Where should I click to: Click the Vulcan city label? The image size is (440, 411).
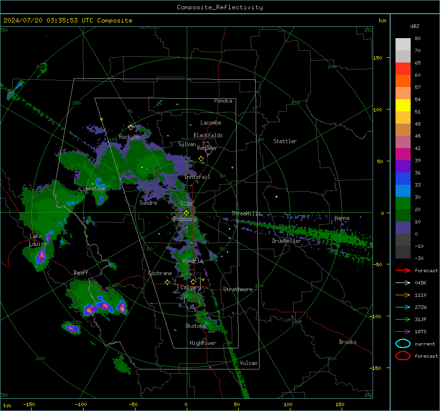tap(248, 363)
